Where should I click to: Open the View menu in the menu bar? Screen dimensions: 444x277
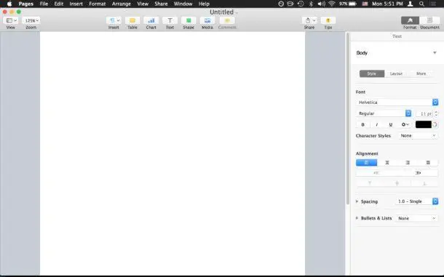click(143, 4)
